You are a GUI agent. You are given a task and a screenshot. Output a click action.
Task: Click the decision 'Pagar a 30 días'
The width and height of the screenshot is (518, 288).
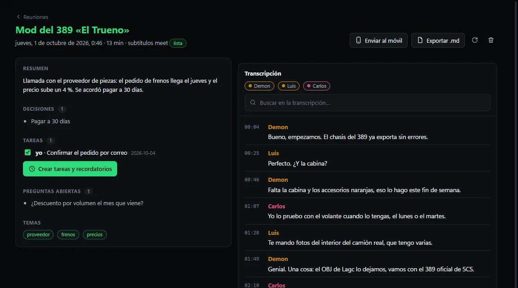coord(50,121)
